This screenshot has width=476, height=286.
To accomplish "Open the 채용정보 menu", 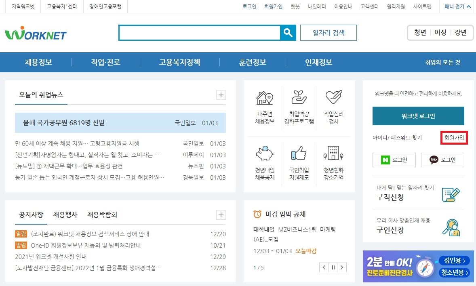I will click(x=38, y=62).
